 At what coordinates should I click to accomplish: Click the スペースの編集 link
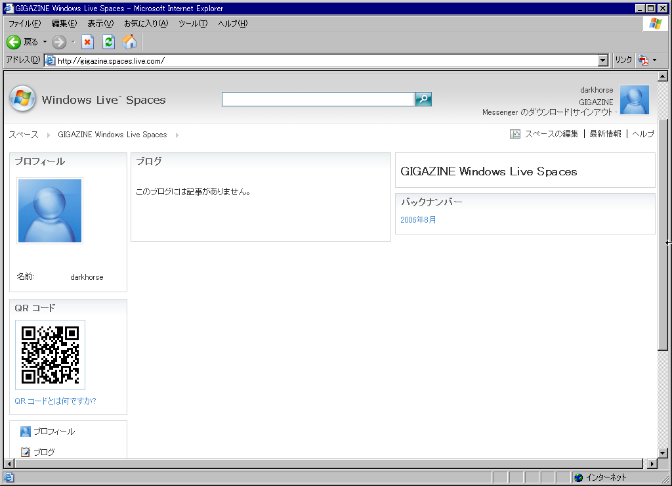(x=551, y=134)
